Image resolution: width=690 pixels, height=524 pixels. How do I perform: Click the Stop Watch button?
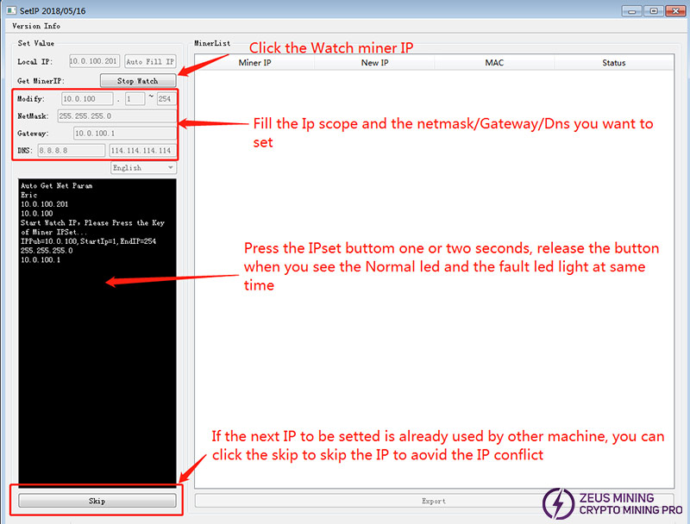click(137, 81)
